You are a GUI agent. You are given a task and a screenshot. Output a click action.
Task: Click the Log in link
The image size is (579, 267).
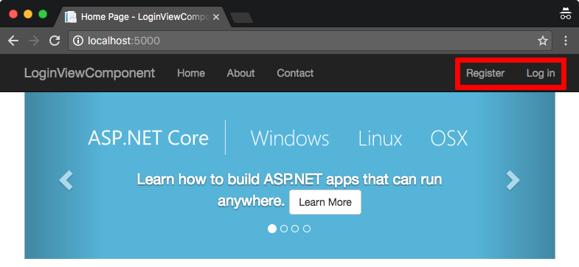541,73
